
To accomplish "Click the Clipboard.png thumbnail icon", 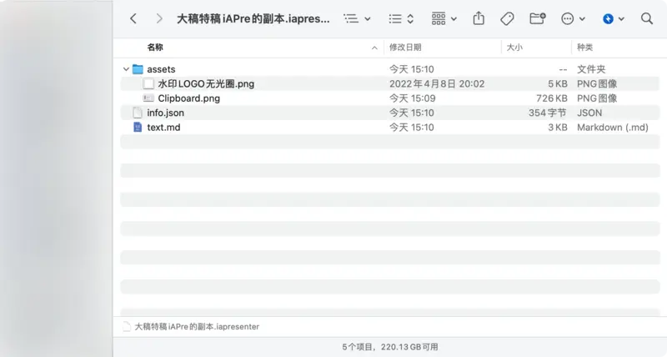I will pos(148,98).
